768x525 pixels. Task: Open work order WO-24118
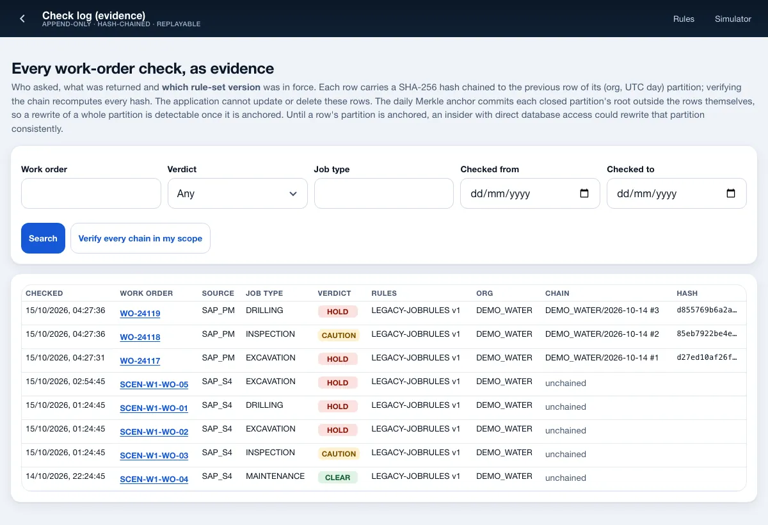point(140,337)
